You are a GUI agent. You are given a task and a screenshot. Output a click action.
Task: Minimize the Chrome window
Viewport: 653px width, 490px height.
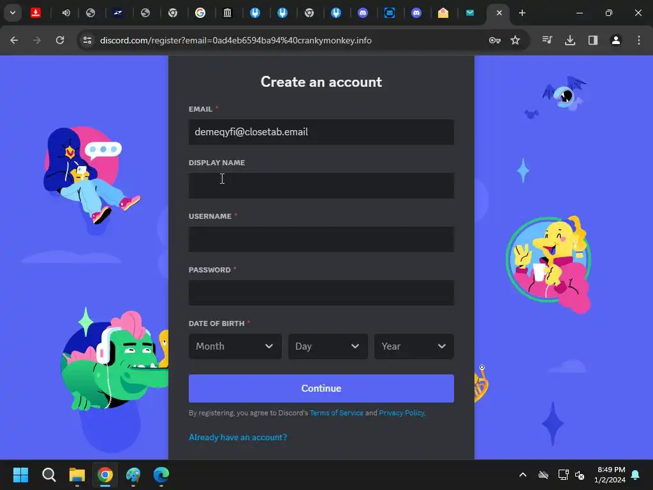coord(579,13)
